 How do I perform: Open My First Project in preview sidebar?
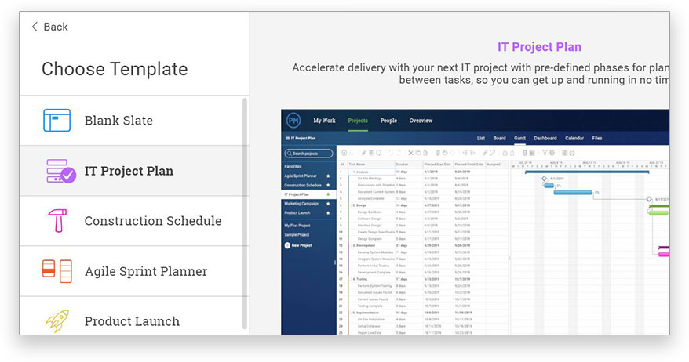(297, 226)
